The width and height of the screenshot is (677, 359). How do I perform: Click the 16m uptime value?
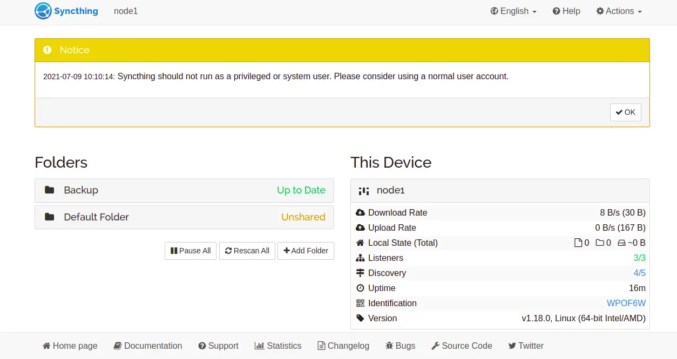(x=637, y=288)
